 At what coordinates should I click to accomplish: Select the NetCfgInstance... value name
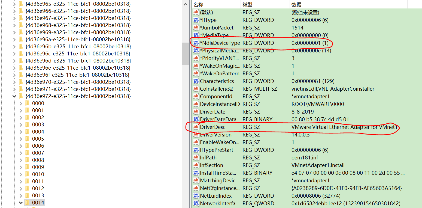220,188
